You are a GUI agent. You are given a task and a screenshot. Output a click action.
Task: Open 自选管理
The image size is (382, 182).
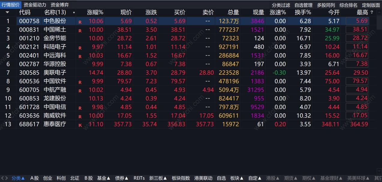303,5
